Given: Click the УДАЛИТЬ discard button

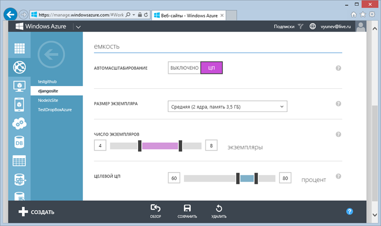Looking at the screenshot, I should 219,211.
